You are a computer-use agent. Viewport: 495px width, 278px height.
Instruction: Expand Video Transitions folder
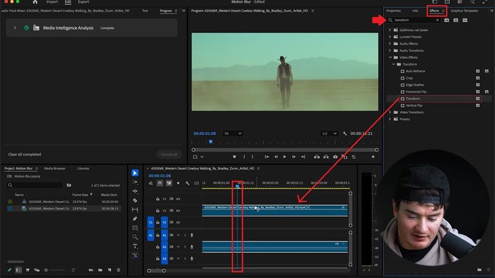pyautogui.click(x=390, y=112)
